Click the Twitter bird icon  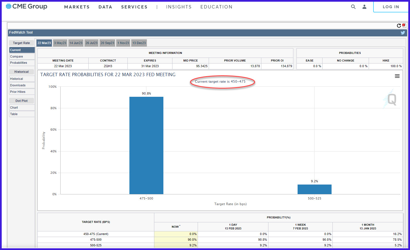(403, 33)
